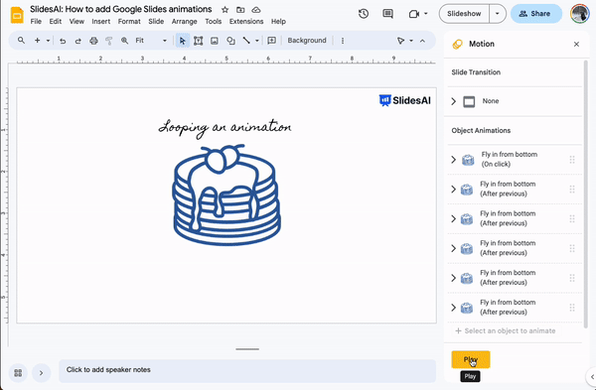Close the Motion panel
Screen dimensions: 596x390
(x=576, y=44)
